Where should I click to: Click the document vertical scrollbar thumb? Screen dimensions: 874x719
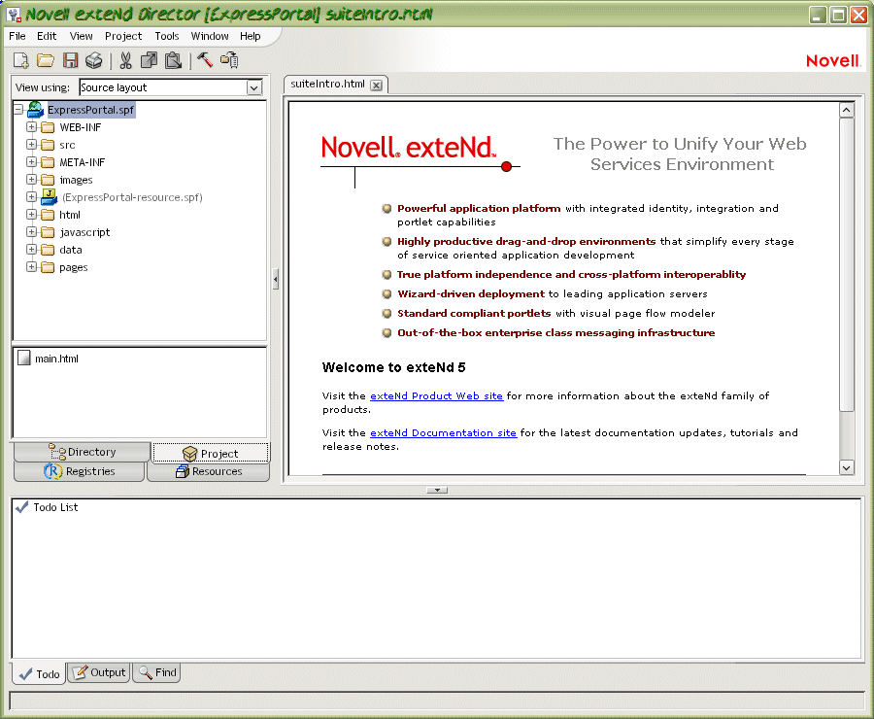[x=846, y=264]
